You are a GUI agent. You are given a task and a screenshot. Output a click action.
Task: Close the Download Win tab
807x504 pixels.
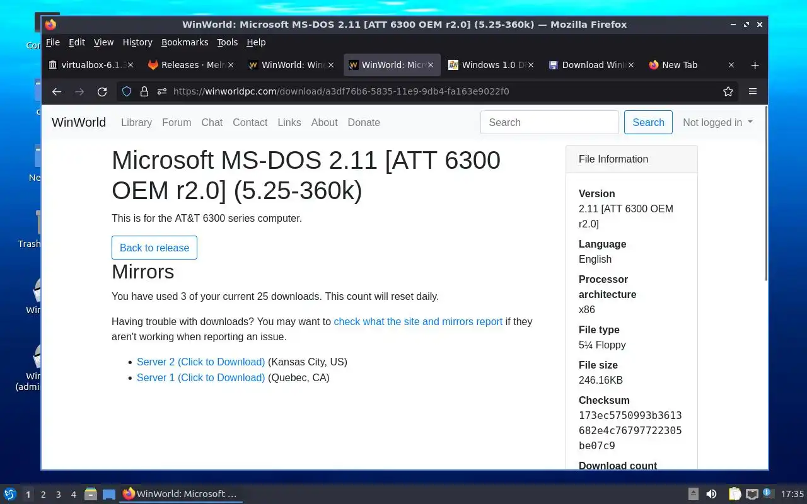click(631, 65)
